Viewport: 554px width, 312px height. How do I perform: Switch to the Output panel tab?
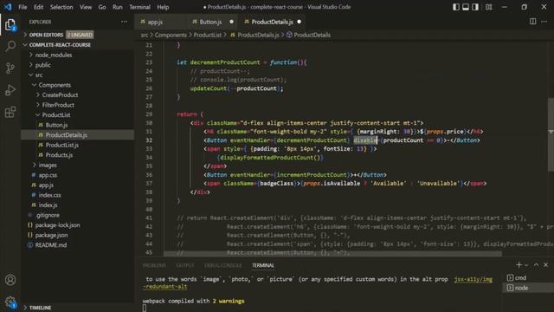pyautogui.click(x=185, y=265)
